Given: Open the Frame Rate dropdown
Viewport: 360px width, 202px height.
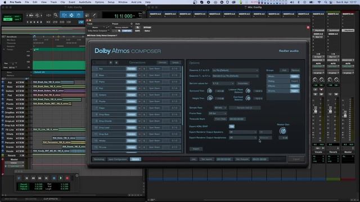Looking at the screenshot, I should (218, 113).
